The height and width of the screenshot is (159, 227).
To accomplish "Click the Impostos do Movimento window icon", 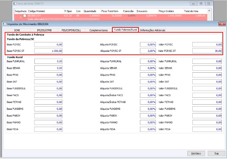I will [x=4, y=24].
